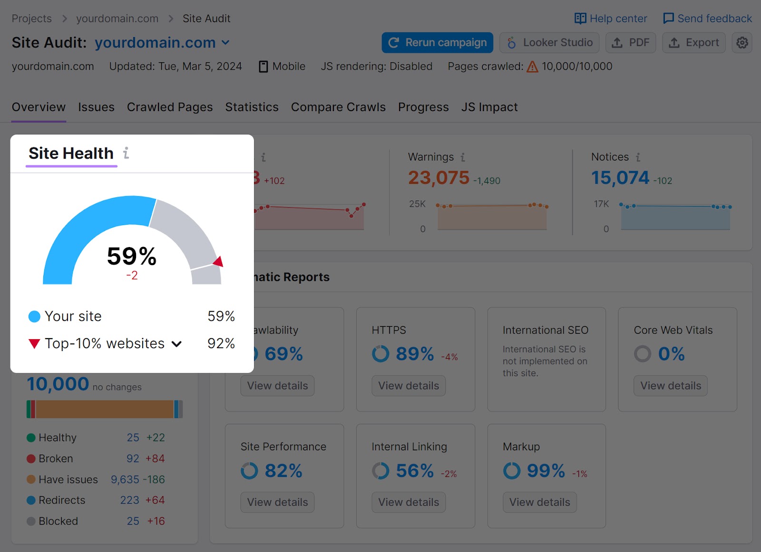761x552 pixels.
Task: Open the Projects breadcrumb link
Action: pos(31,18)
